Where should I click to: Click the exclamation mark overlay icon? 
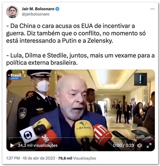(140, 79)
